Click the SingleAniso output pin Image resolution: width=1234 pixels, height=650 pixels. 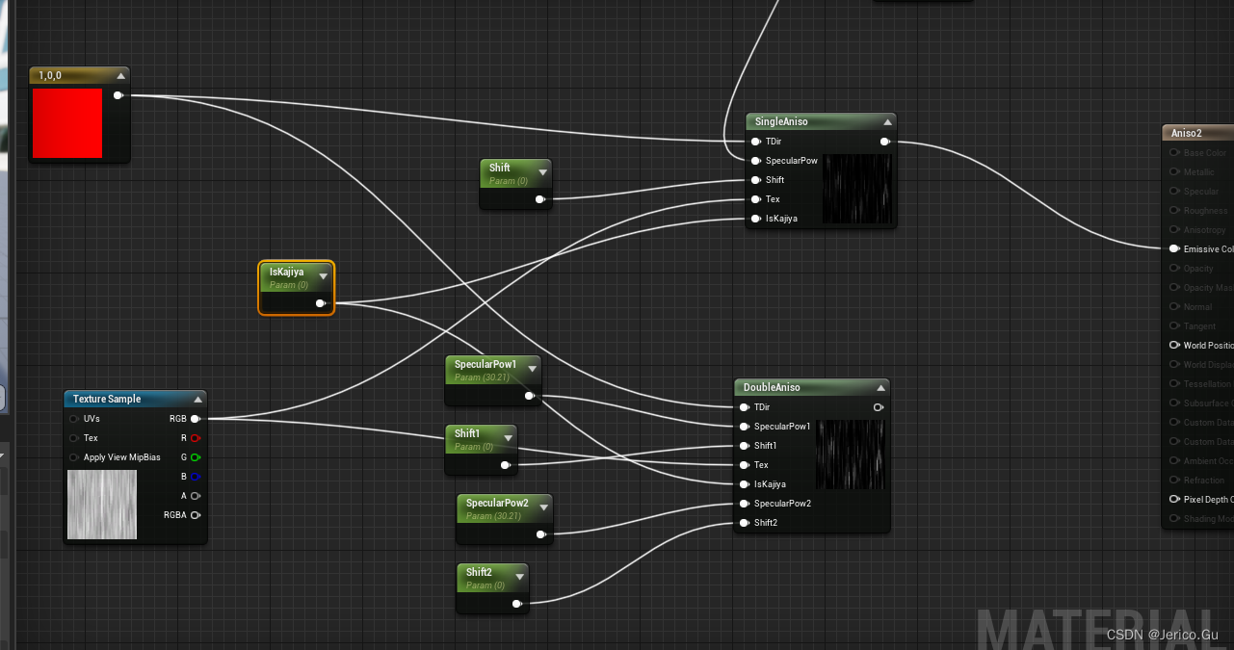(885, 141)
